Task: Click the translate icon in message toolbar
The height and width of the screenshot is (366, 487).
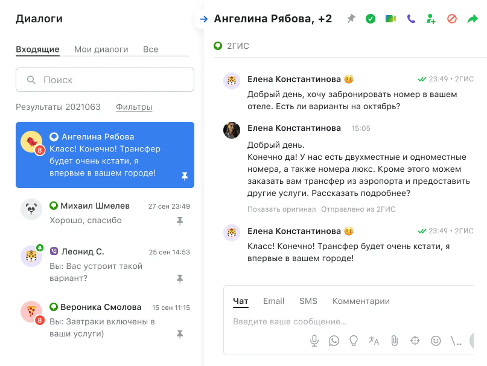Action: 374,341
